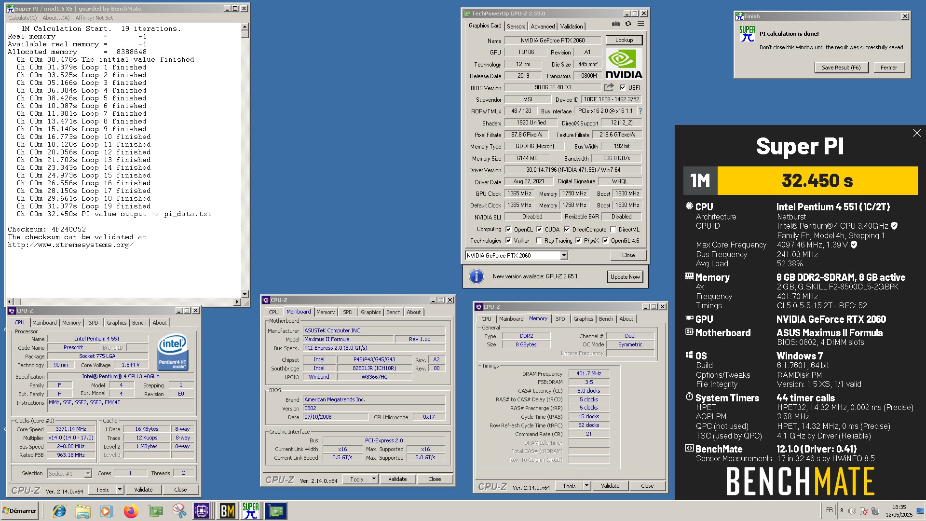Toggle the OpenGL 4.6 checkbox
Image resolution: width=926 pixels, height=521 pixels.
(605, 240)
